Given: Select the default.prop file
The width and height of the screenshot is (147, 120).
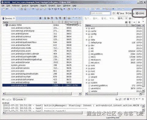Looking at the screenshot, I should coord(96,43).
